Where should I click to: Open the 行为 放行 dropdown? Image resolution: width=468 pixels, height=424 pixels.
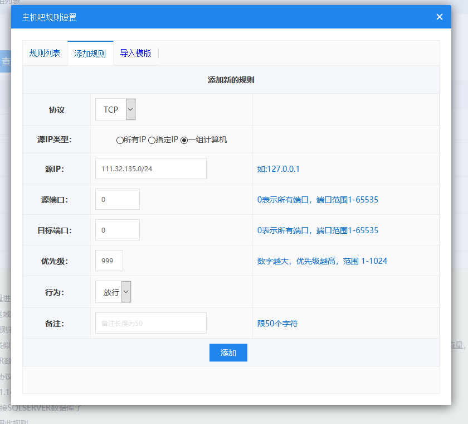coord(116,292)
